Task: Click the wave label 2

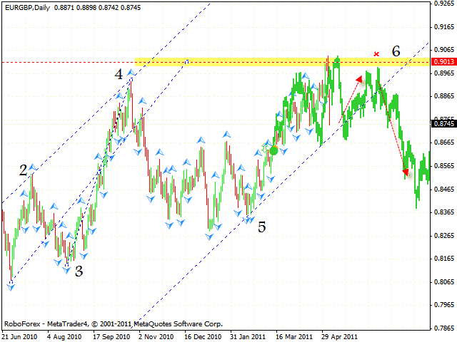Action: click(x=24, y=170)
